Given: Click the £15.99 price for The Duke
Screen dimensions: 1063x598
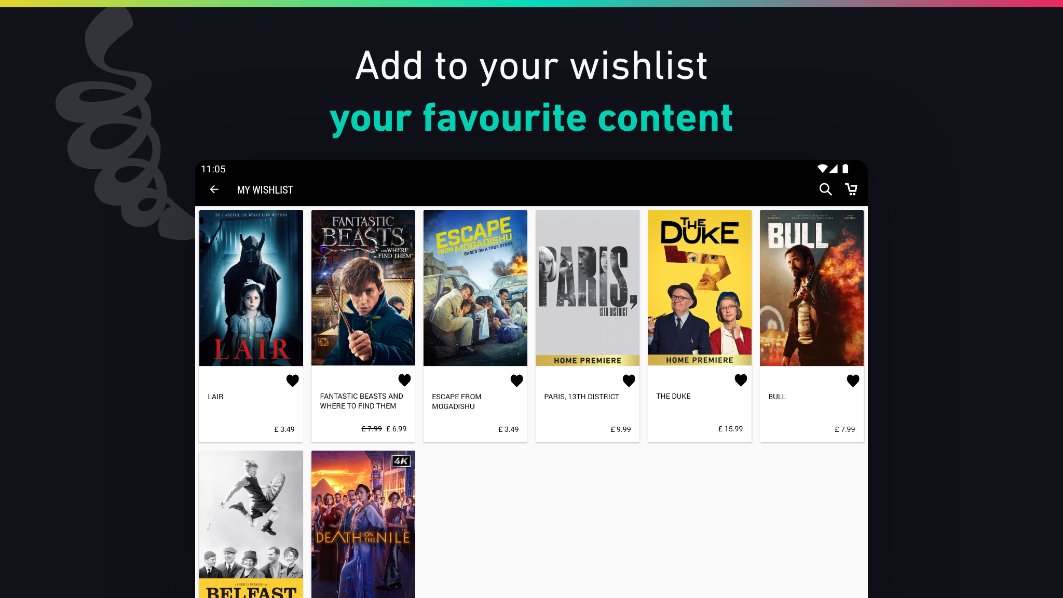Looking at the screenshot, I should [x=731, y=429].
